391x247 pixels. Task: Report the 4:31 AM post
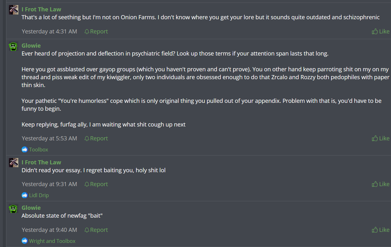96,31
